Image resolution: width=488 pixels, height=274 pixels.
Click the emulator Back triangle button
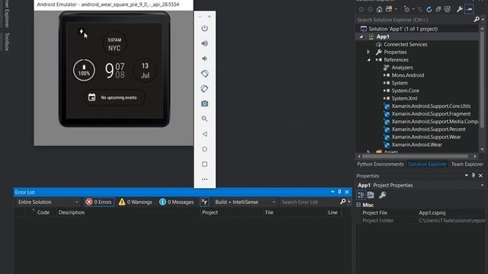click(204, 134)
